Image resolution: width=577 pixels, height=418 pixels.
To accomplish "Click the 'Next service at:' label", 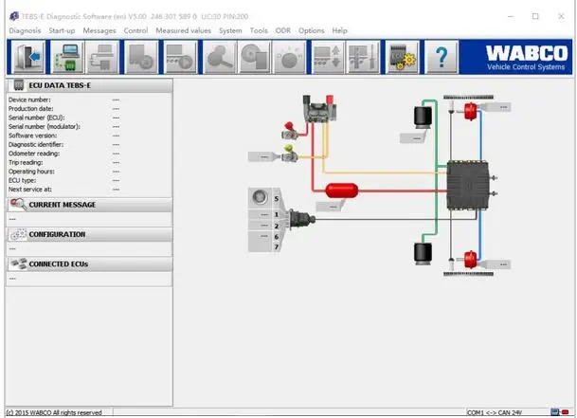I will (x=29, y=190).
